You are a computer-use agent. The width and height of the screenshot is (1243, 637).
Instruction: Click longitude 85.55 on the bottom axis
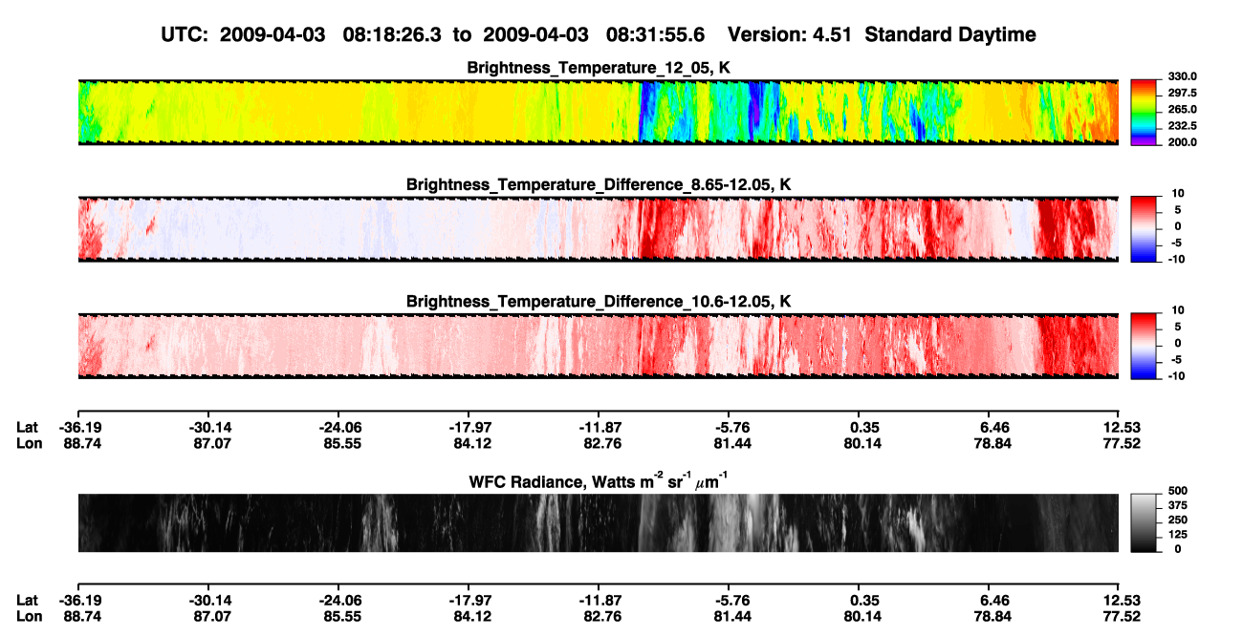(x=340, y=615)
